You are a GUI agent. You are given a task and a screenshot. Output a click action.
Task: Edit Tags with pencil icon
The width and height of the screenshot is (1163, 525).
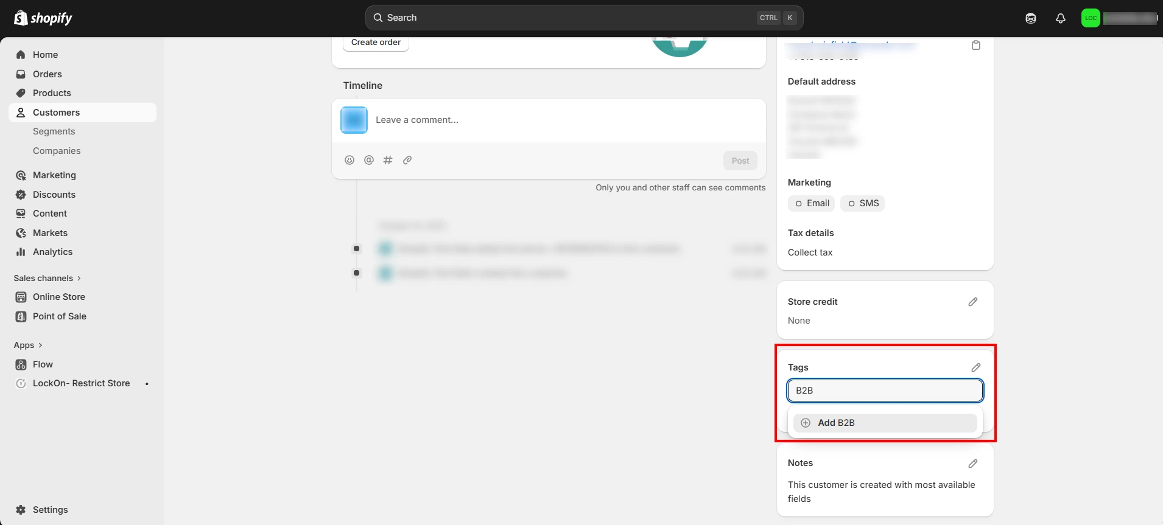[976, 367]
